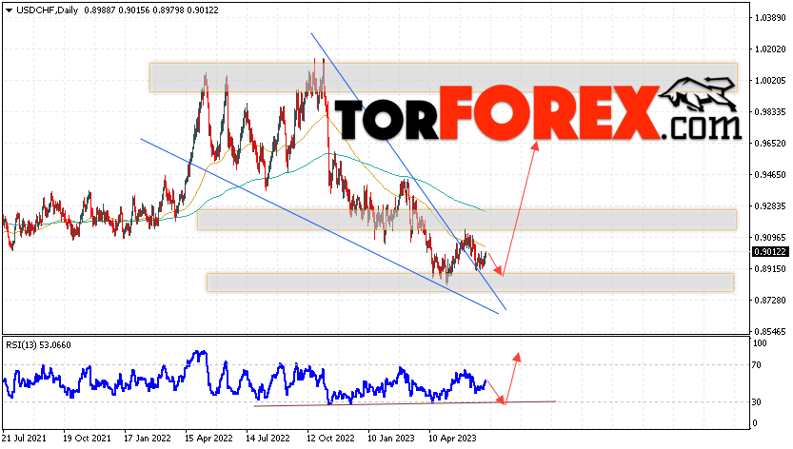Click the 21 Jul 2021 date label
The image size is (793, 449).
(x=25, y=438)
